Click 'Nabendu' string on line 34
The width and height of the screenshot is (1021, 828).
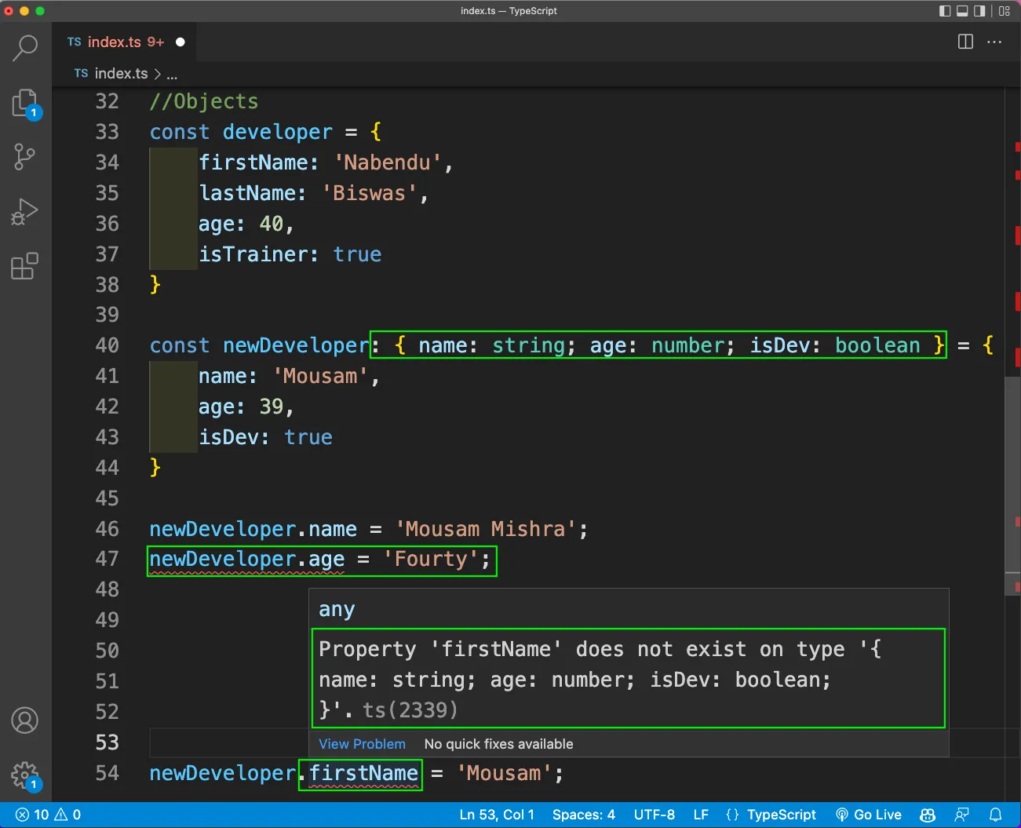tap(387, 162)
